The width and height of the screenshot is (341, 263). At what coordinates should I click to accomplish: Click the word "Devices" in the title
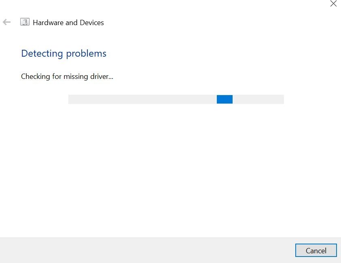[x=92, y=23]
